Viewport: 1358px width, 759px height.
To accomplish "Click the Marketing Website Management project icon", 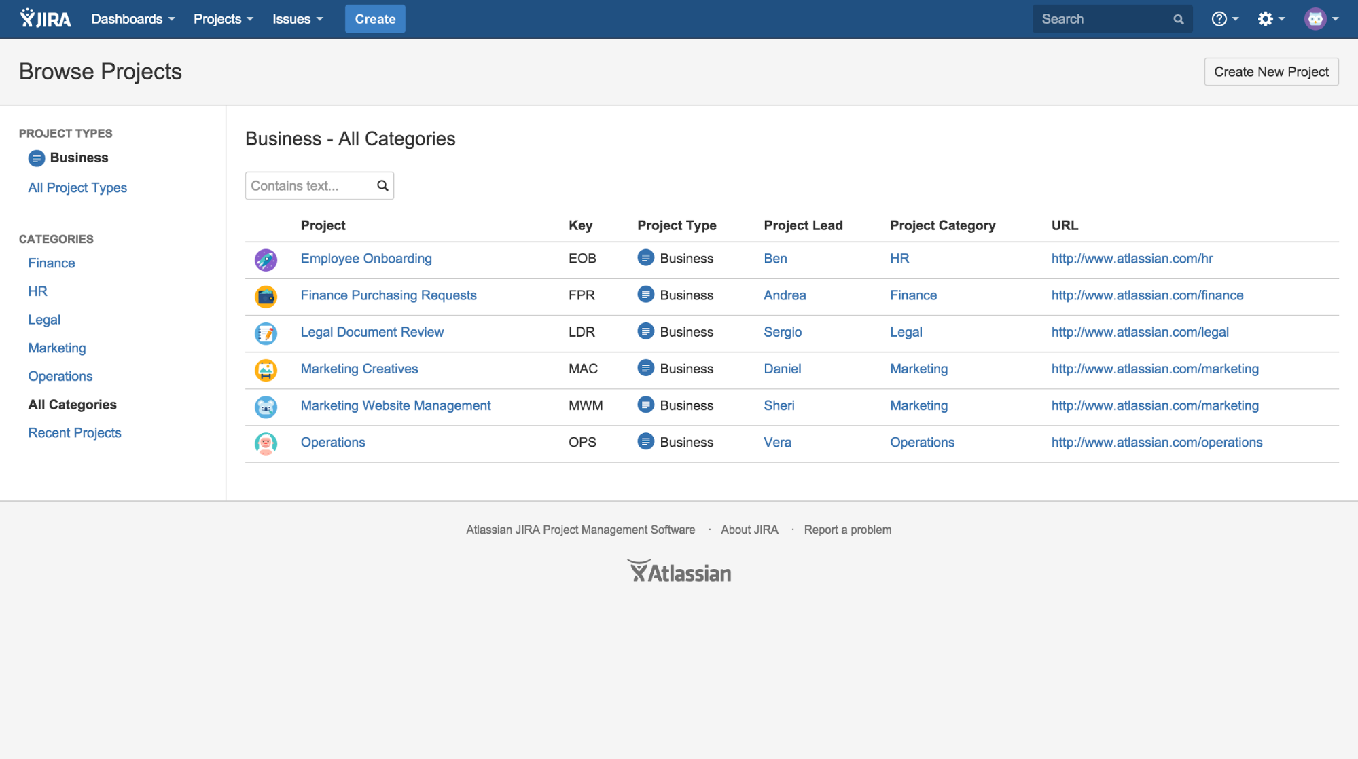I will coord(265,405).
